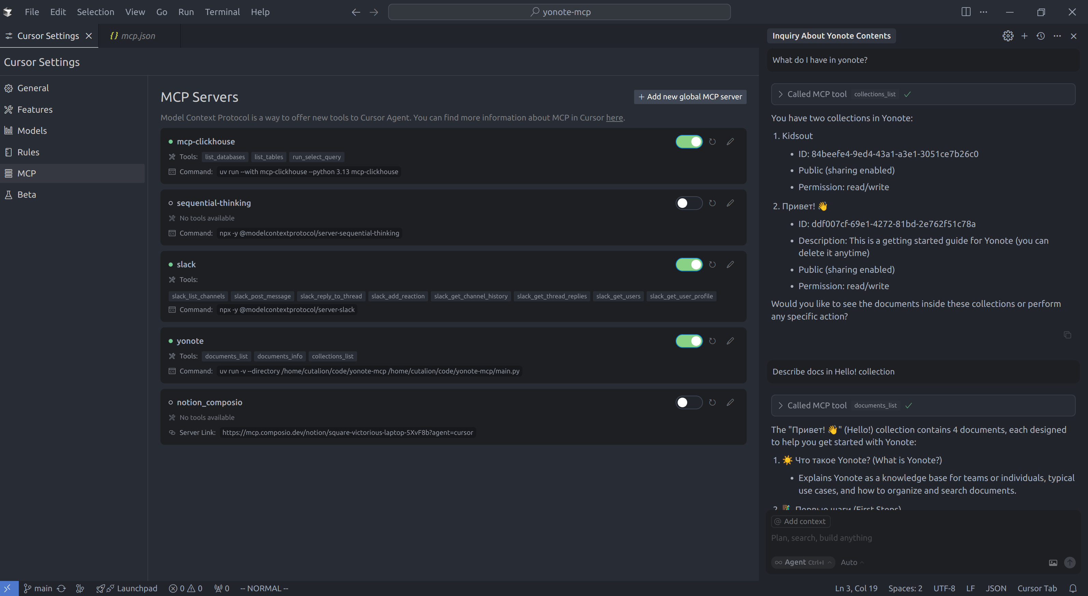Screen dimensions: 1088x596
Task: Open chat history clock icon
Action: click(1041, 36)
